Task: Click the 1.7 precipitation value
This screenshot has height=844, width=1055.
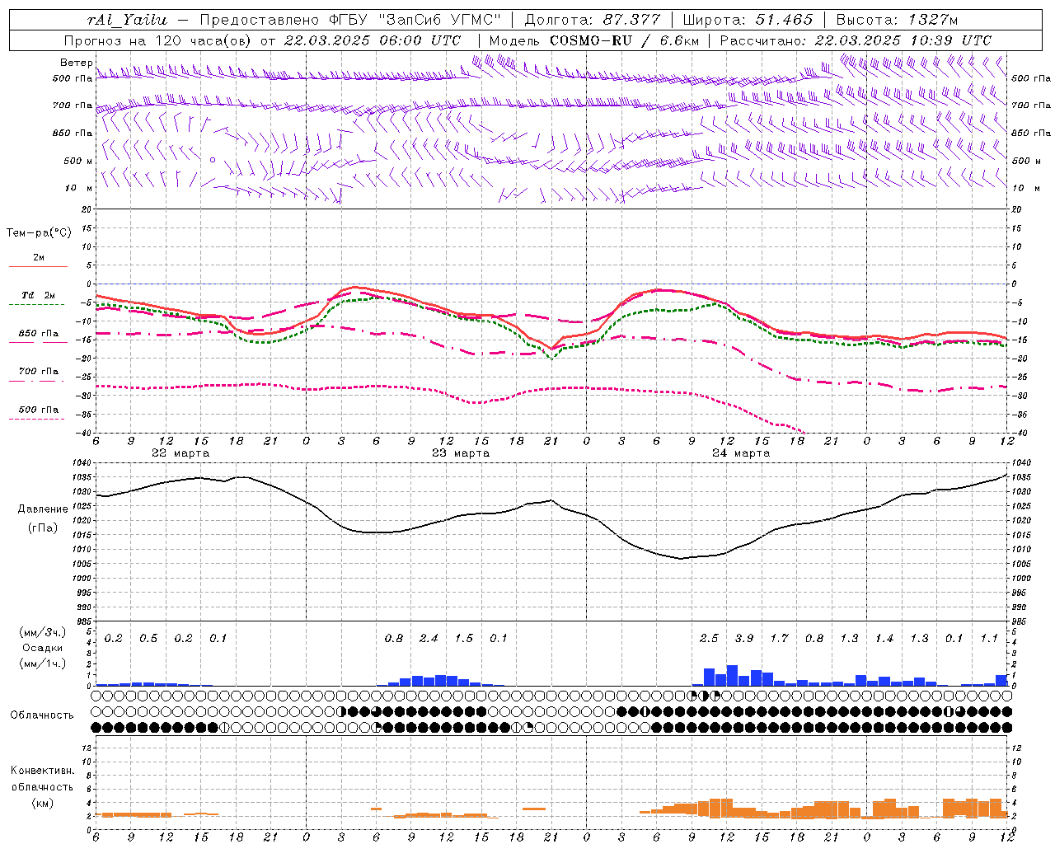Action: tap(779, 639)
